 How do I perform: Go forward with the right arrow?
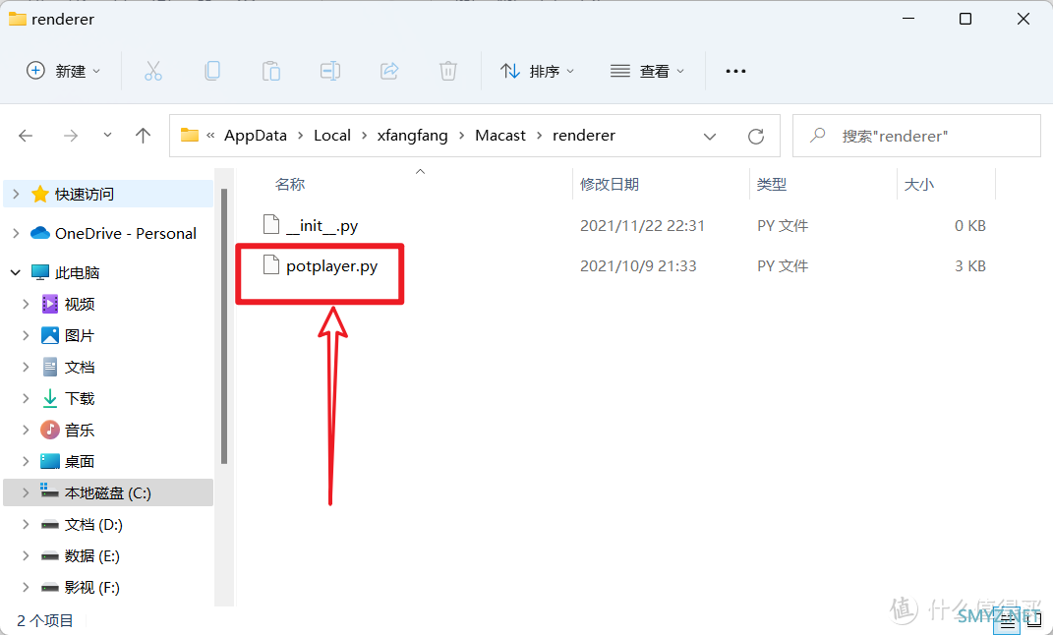click(71, 136)
